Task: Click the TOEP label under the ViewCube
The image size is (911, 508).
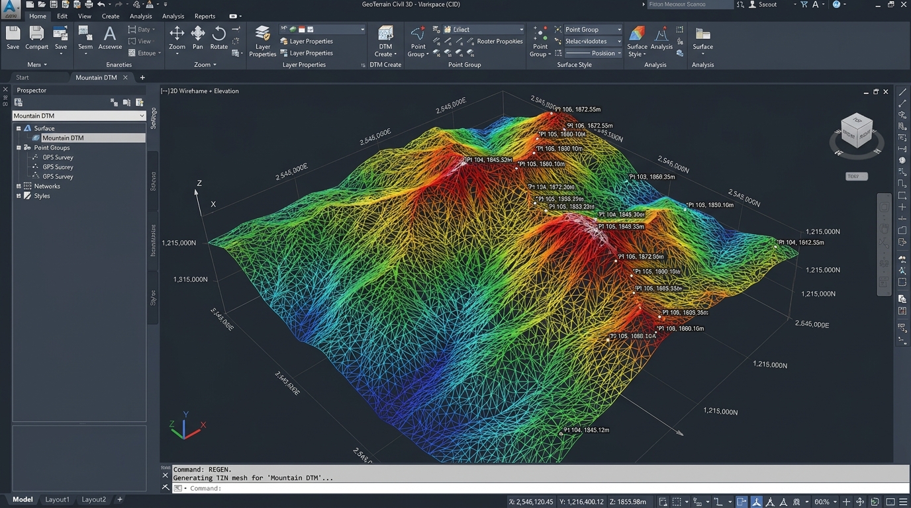Action: [857, 177]
